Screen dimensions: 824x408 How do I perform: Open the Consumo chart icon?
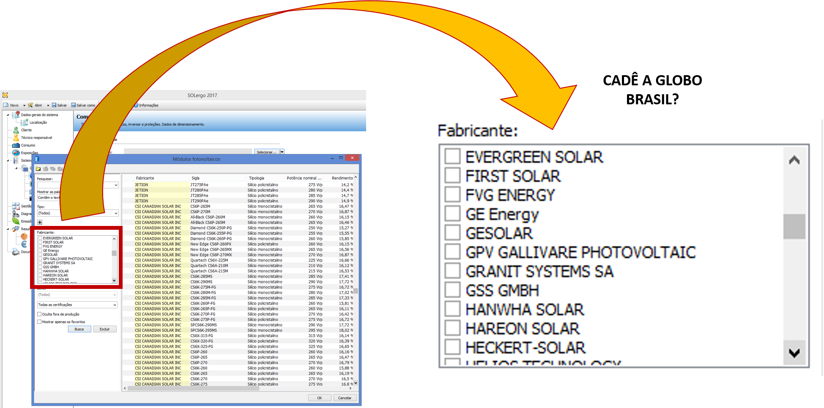[x=16, y=145]
